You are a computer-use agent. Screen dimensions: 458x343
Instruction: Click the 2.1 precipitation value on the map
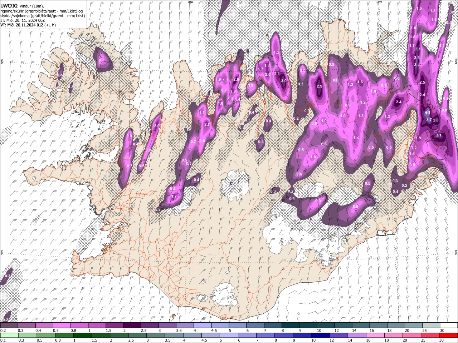click(277, 74)
